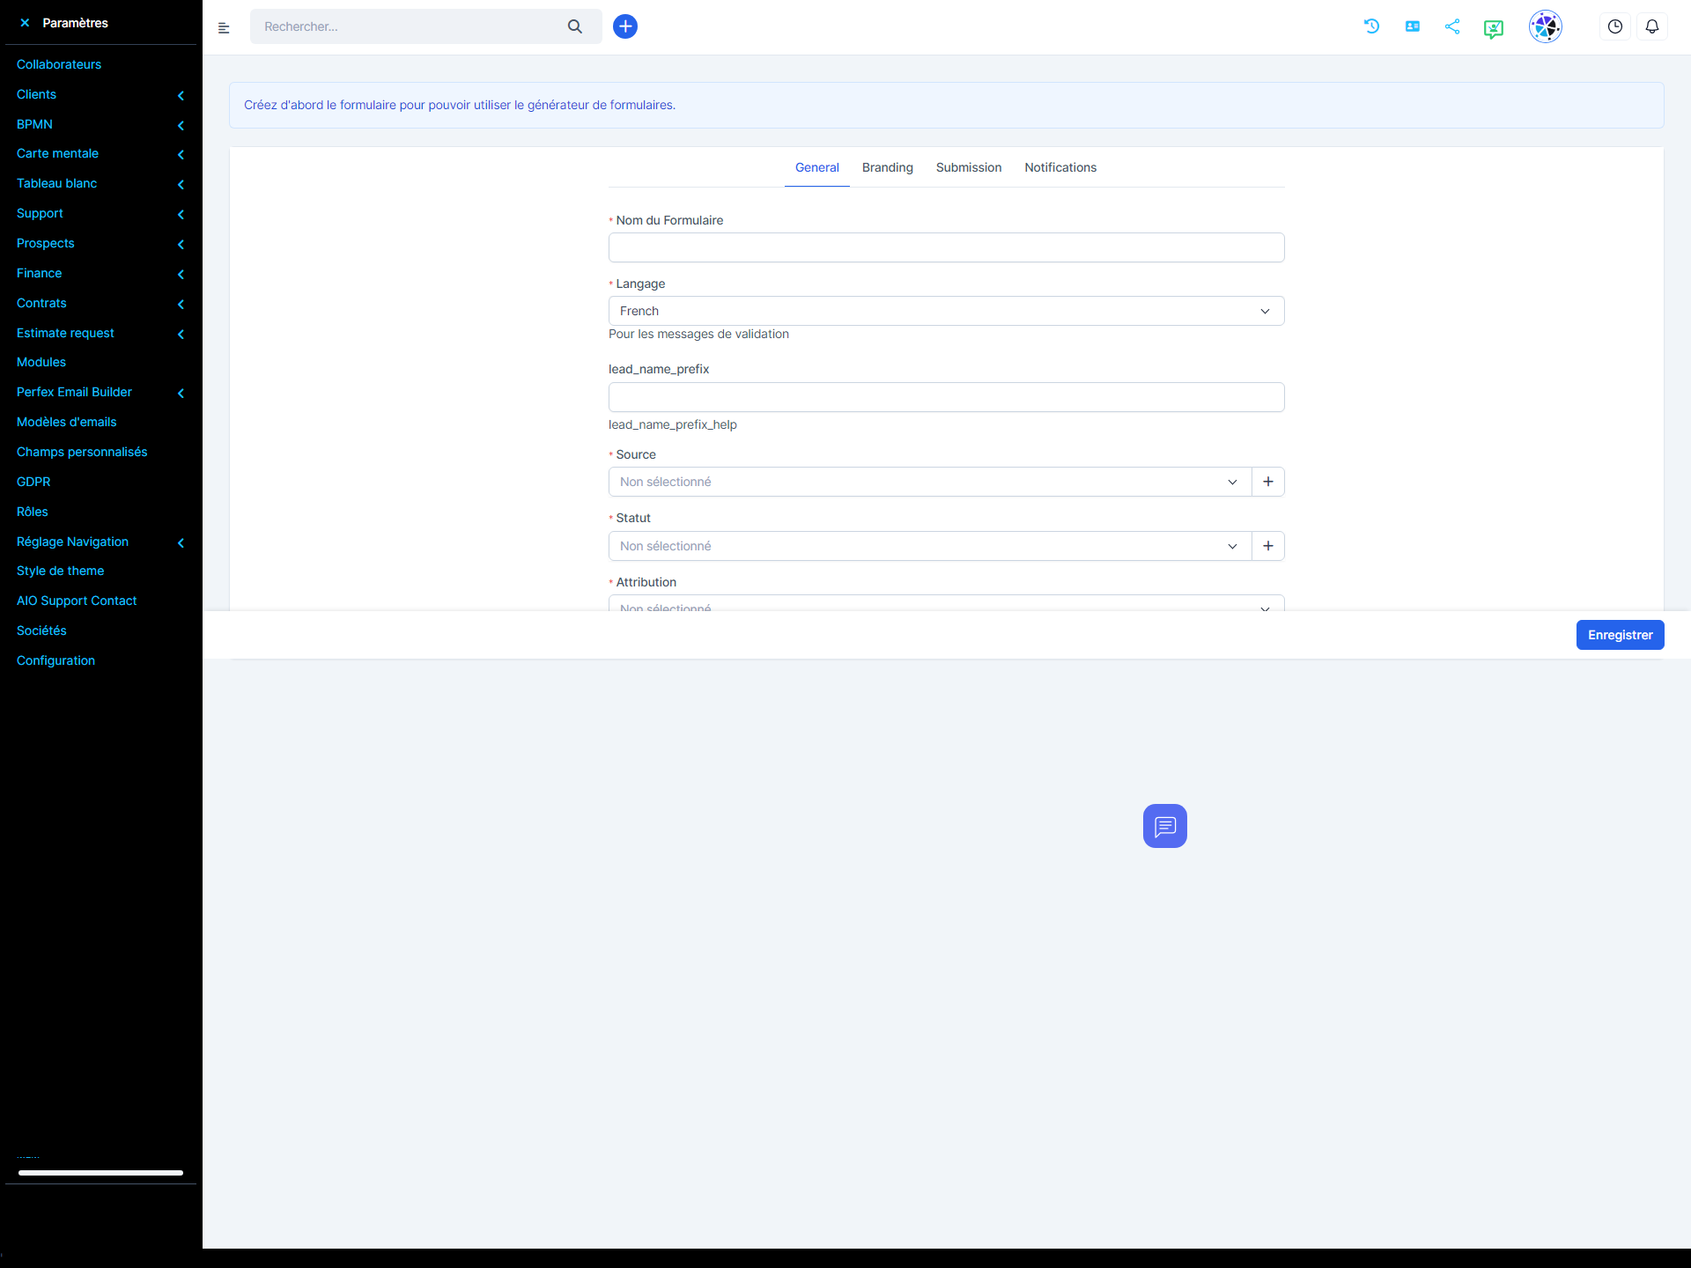Click the ID card icon in top bar
Viewport: 1691px width, 1268px height.
click(x=1413, y=26)
